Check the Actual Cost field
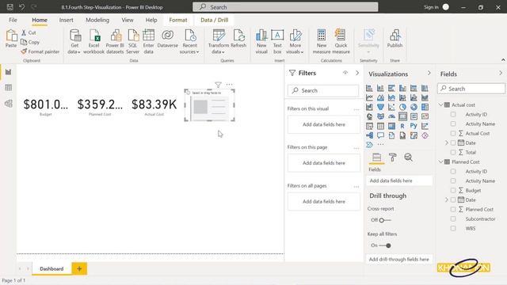 [453, 133]
